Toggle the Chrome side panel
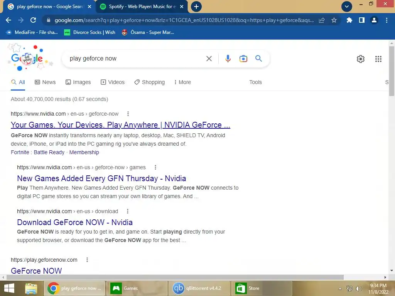This screenshot has width=395, height=296. (362, 20)
